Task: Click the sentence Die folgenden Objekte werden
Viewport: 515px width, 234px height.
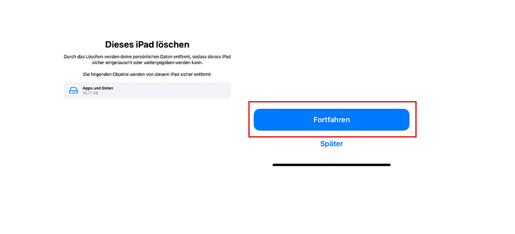Action: click(147, 74)
